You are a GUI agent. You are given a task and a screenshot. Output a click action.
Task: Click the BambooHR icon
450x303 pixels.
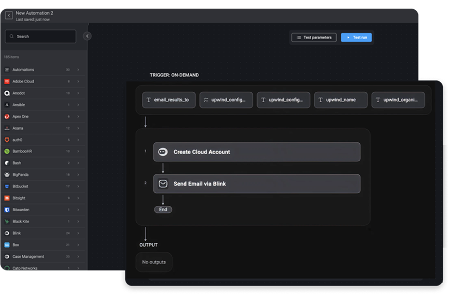coord(7,151)
